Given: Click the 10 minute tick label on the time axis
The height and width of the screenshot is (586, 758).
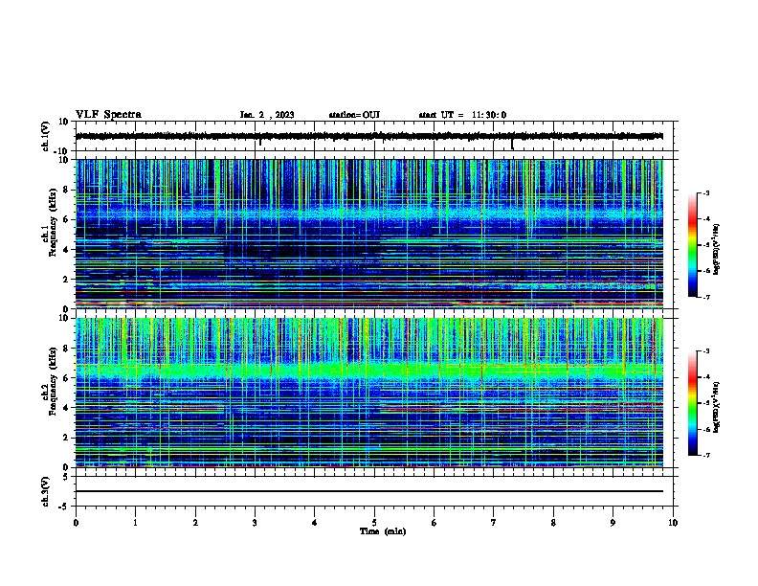Looking at the screenshot, I should pyautogui.click(x=673, y=523).
